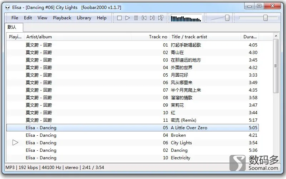Viewport: 286px width, 179px height.
Task: Click duration 5:17 cell
Action: [253, 120]
